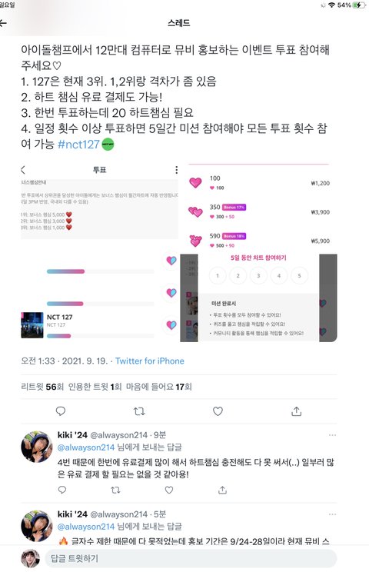Go back using the top-left arrow
Image resolution: width=369 pixels, height=572 pixels.
[x=3, y=23]
